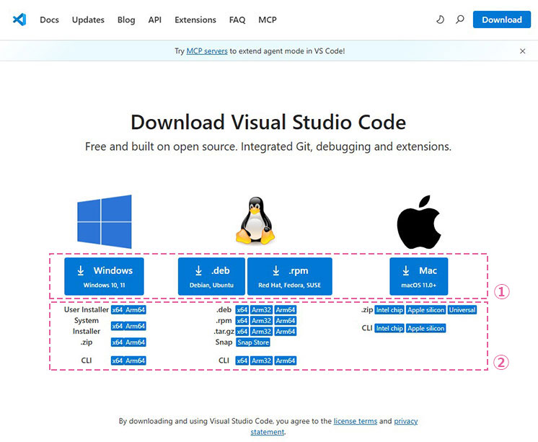Choose Linux CLI Arm64 badge
538x442 pixels.
(286, 361)
